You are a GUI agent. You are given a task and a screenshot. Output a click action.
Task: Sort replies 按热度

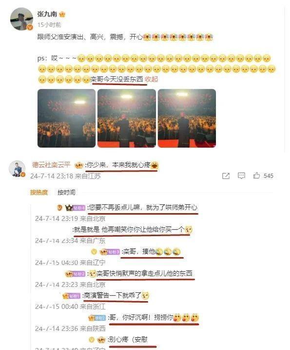(x=39, y=193)
